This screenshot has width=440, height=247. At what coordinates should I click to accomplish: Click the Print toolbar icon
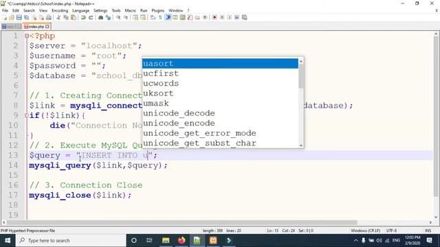49,18
